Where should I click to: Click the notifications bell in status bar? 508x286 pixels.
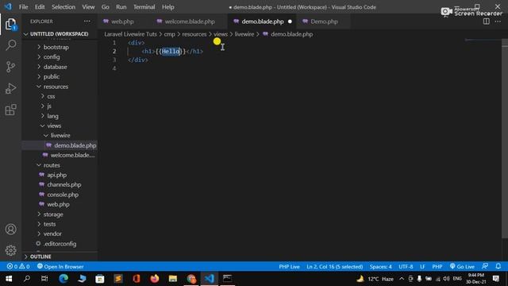click(498, 267)
